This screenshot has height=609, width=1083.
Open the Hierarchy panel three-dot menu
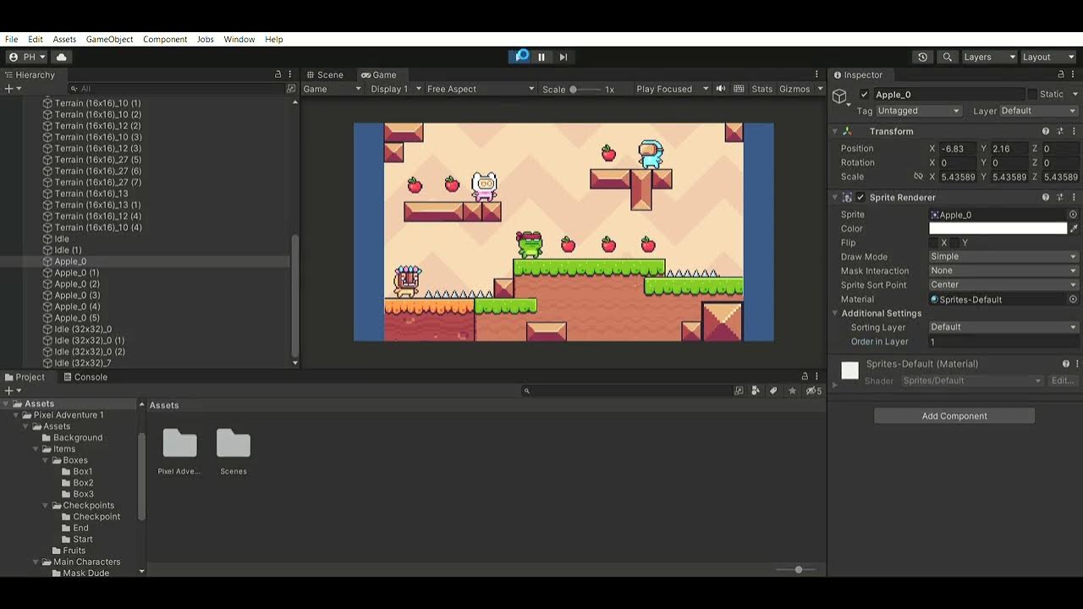pyautogui.click(x=290, y=74)
